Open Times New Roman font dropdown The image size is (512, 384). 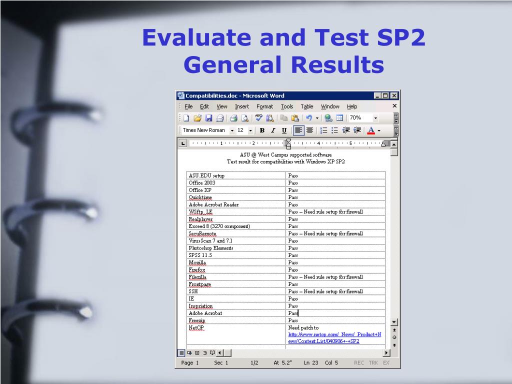pyautogui.click(x=232, y=130)
